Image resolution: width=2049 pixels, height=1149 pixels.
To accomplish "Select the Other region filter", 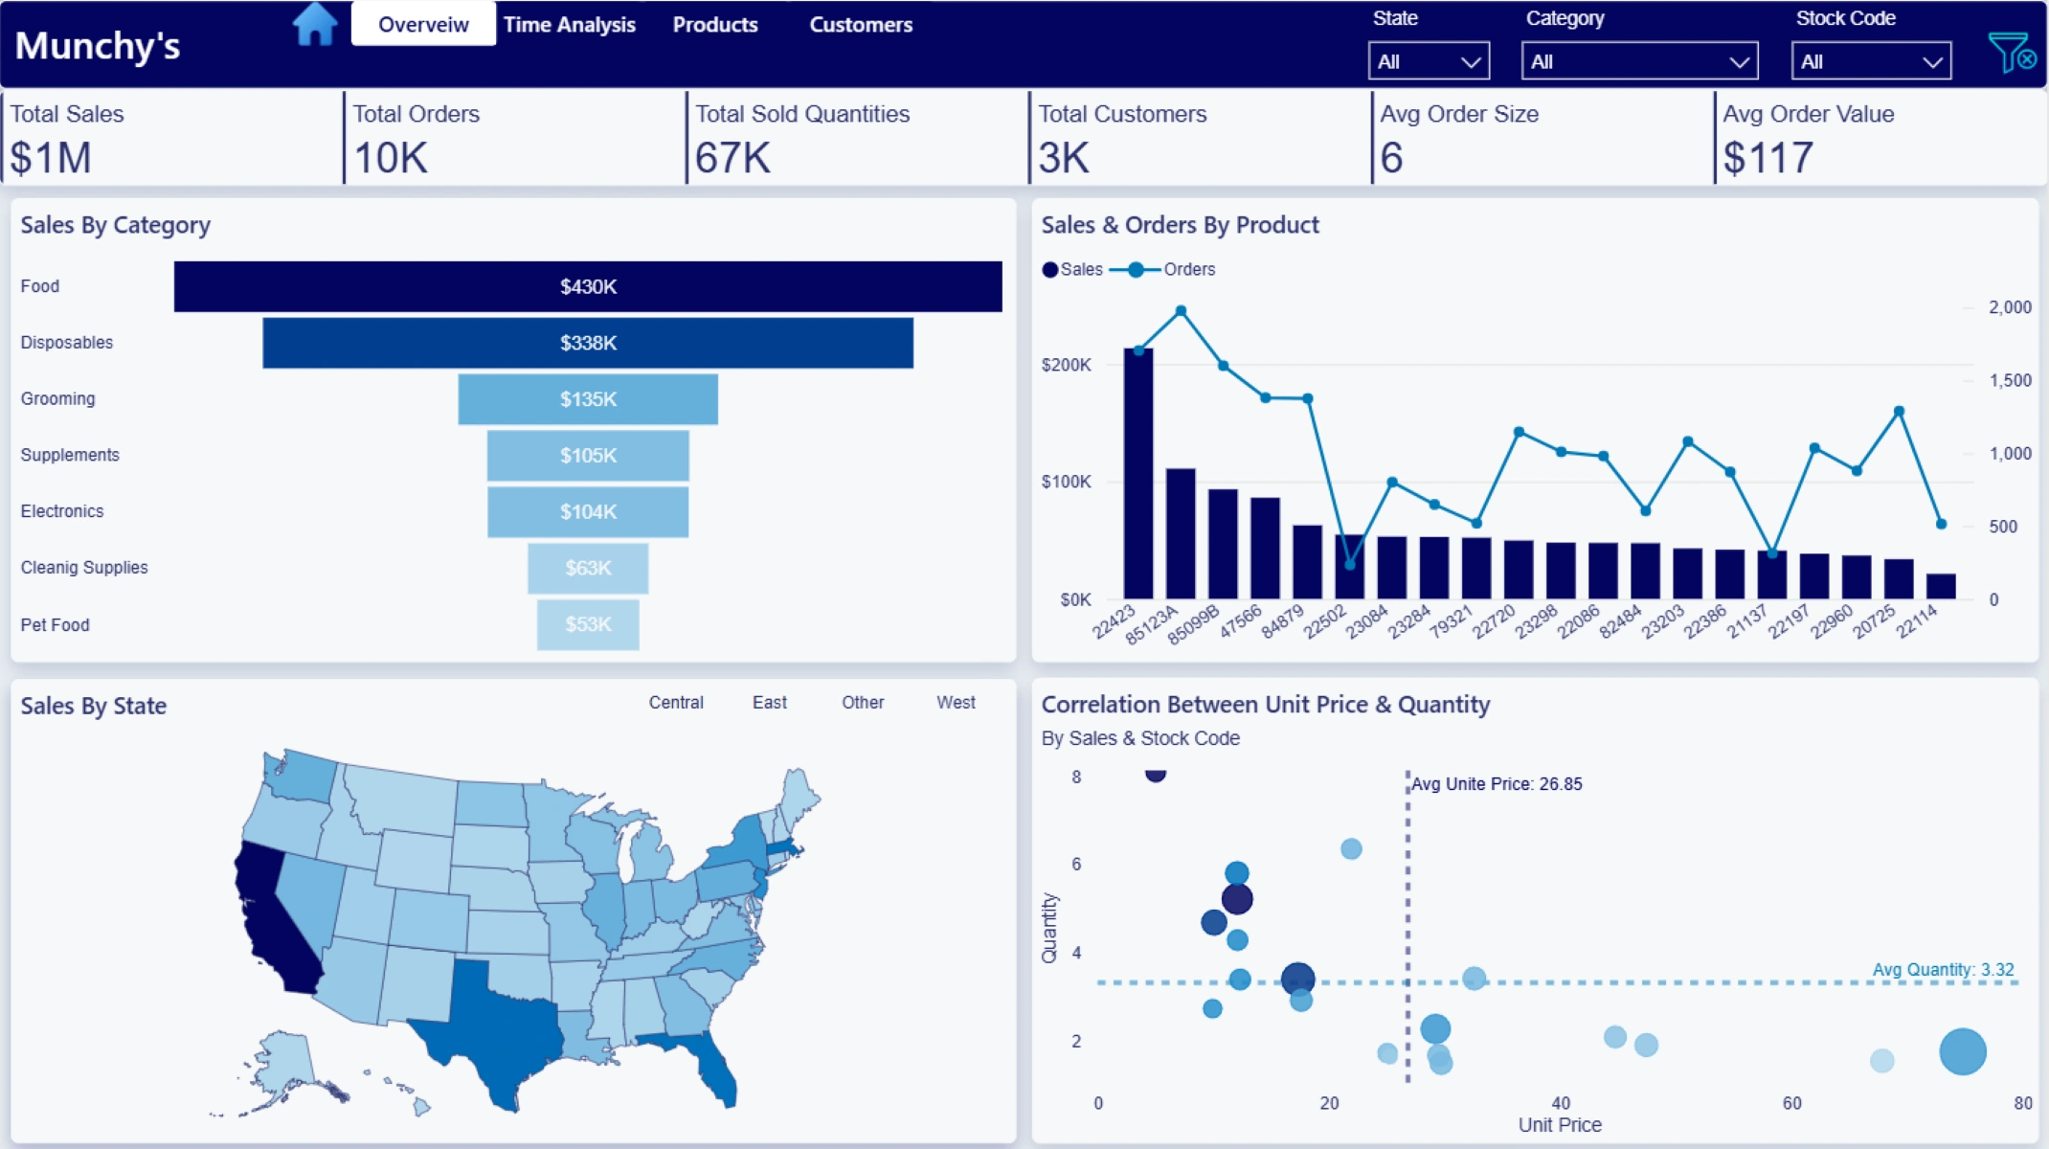I will (863, 703).
